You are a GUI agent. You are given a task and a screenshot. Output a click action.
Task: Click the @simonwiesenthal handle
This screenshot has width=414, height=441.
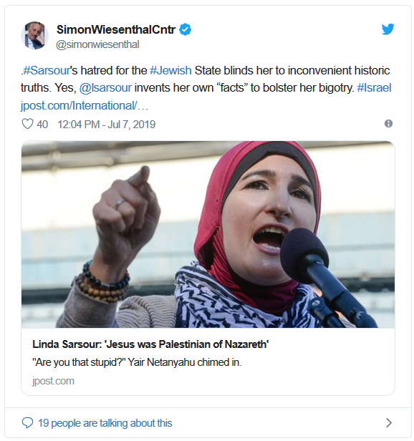(97, 44)
